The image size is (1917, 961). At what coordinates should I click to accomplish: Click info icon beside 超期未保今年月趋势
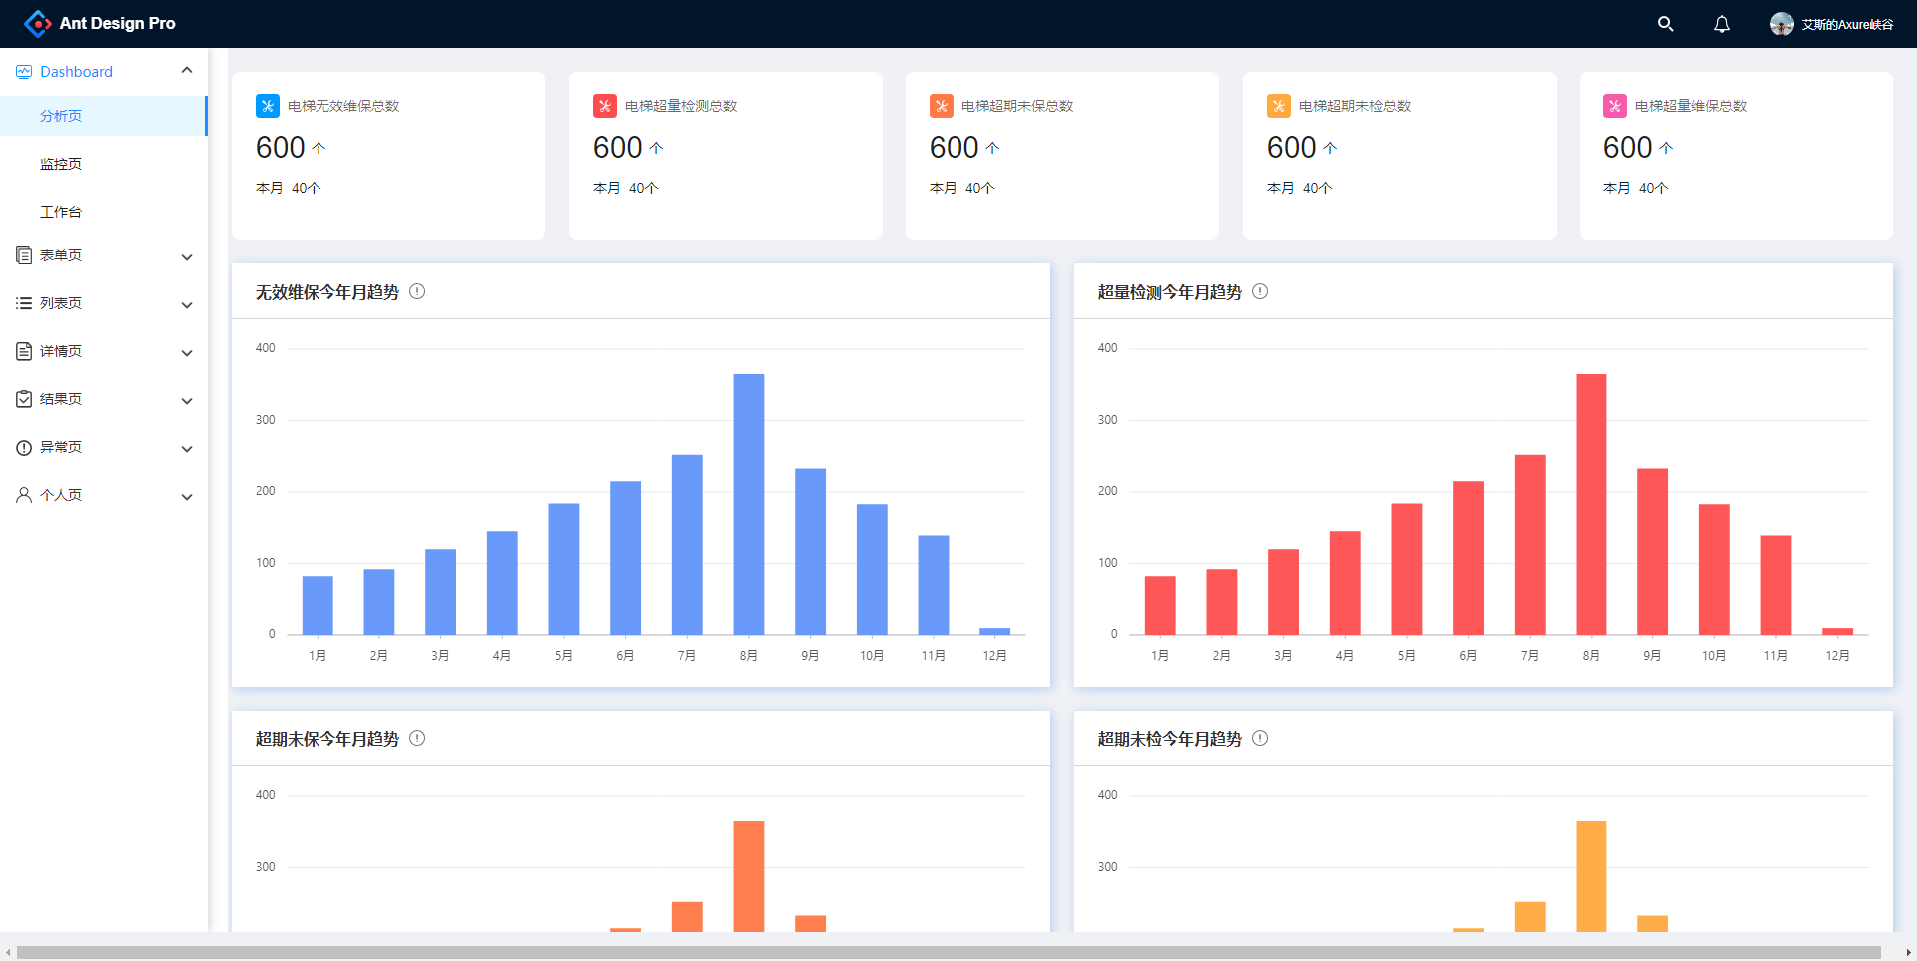pyautogui.click(x=417, y=738)
